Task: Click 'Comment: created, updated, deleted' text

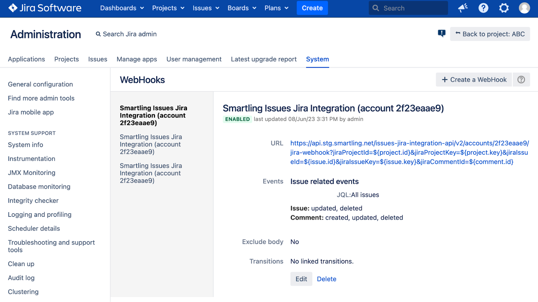Action: pyautogui.click(x=347, y=218)
